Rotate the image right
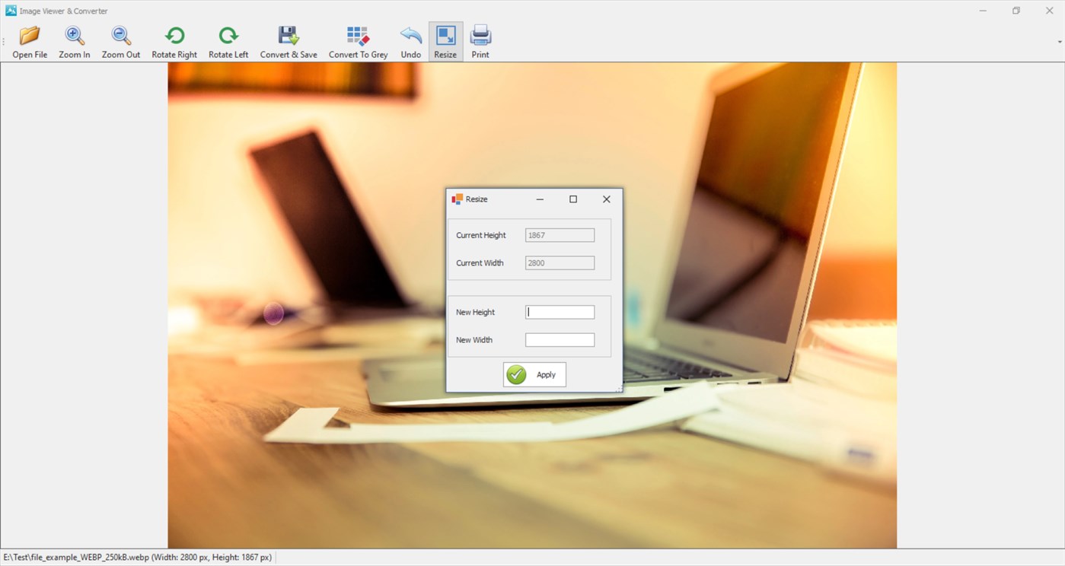 click(x=174, y=40)
